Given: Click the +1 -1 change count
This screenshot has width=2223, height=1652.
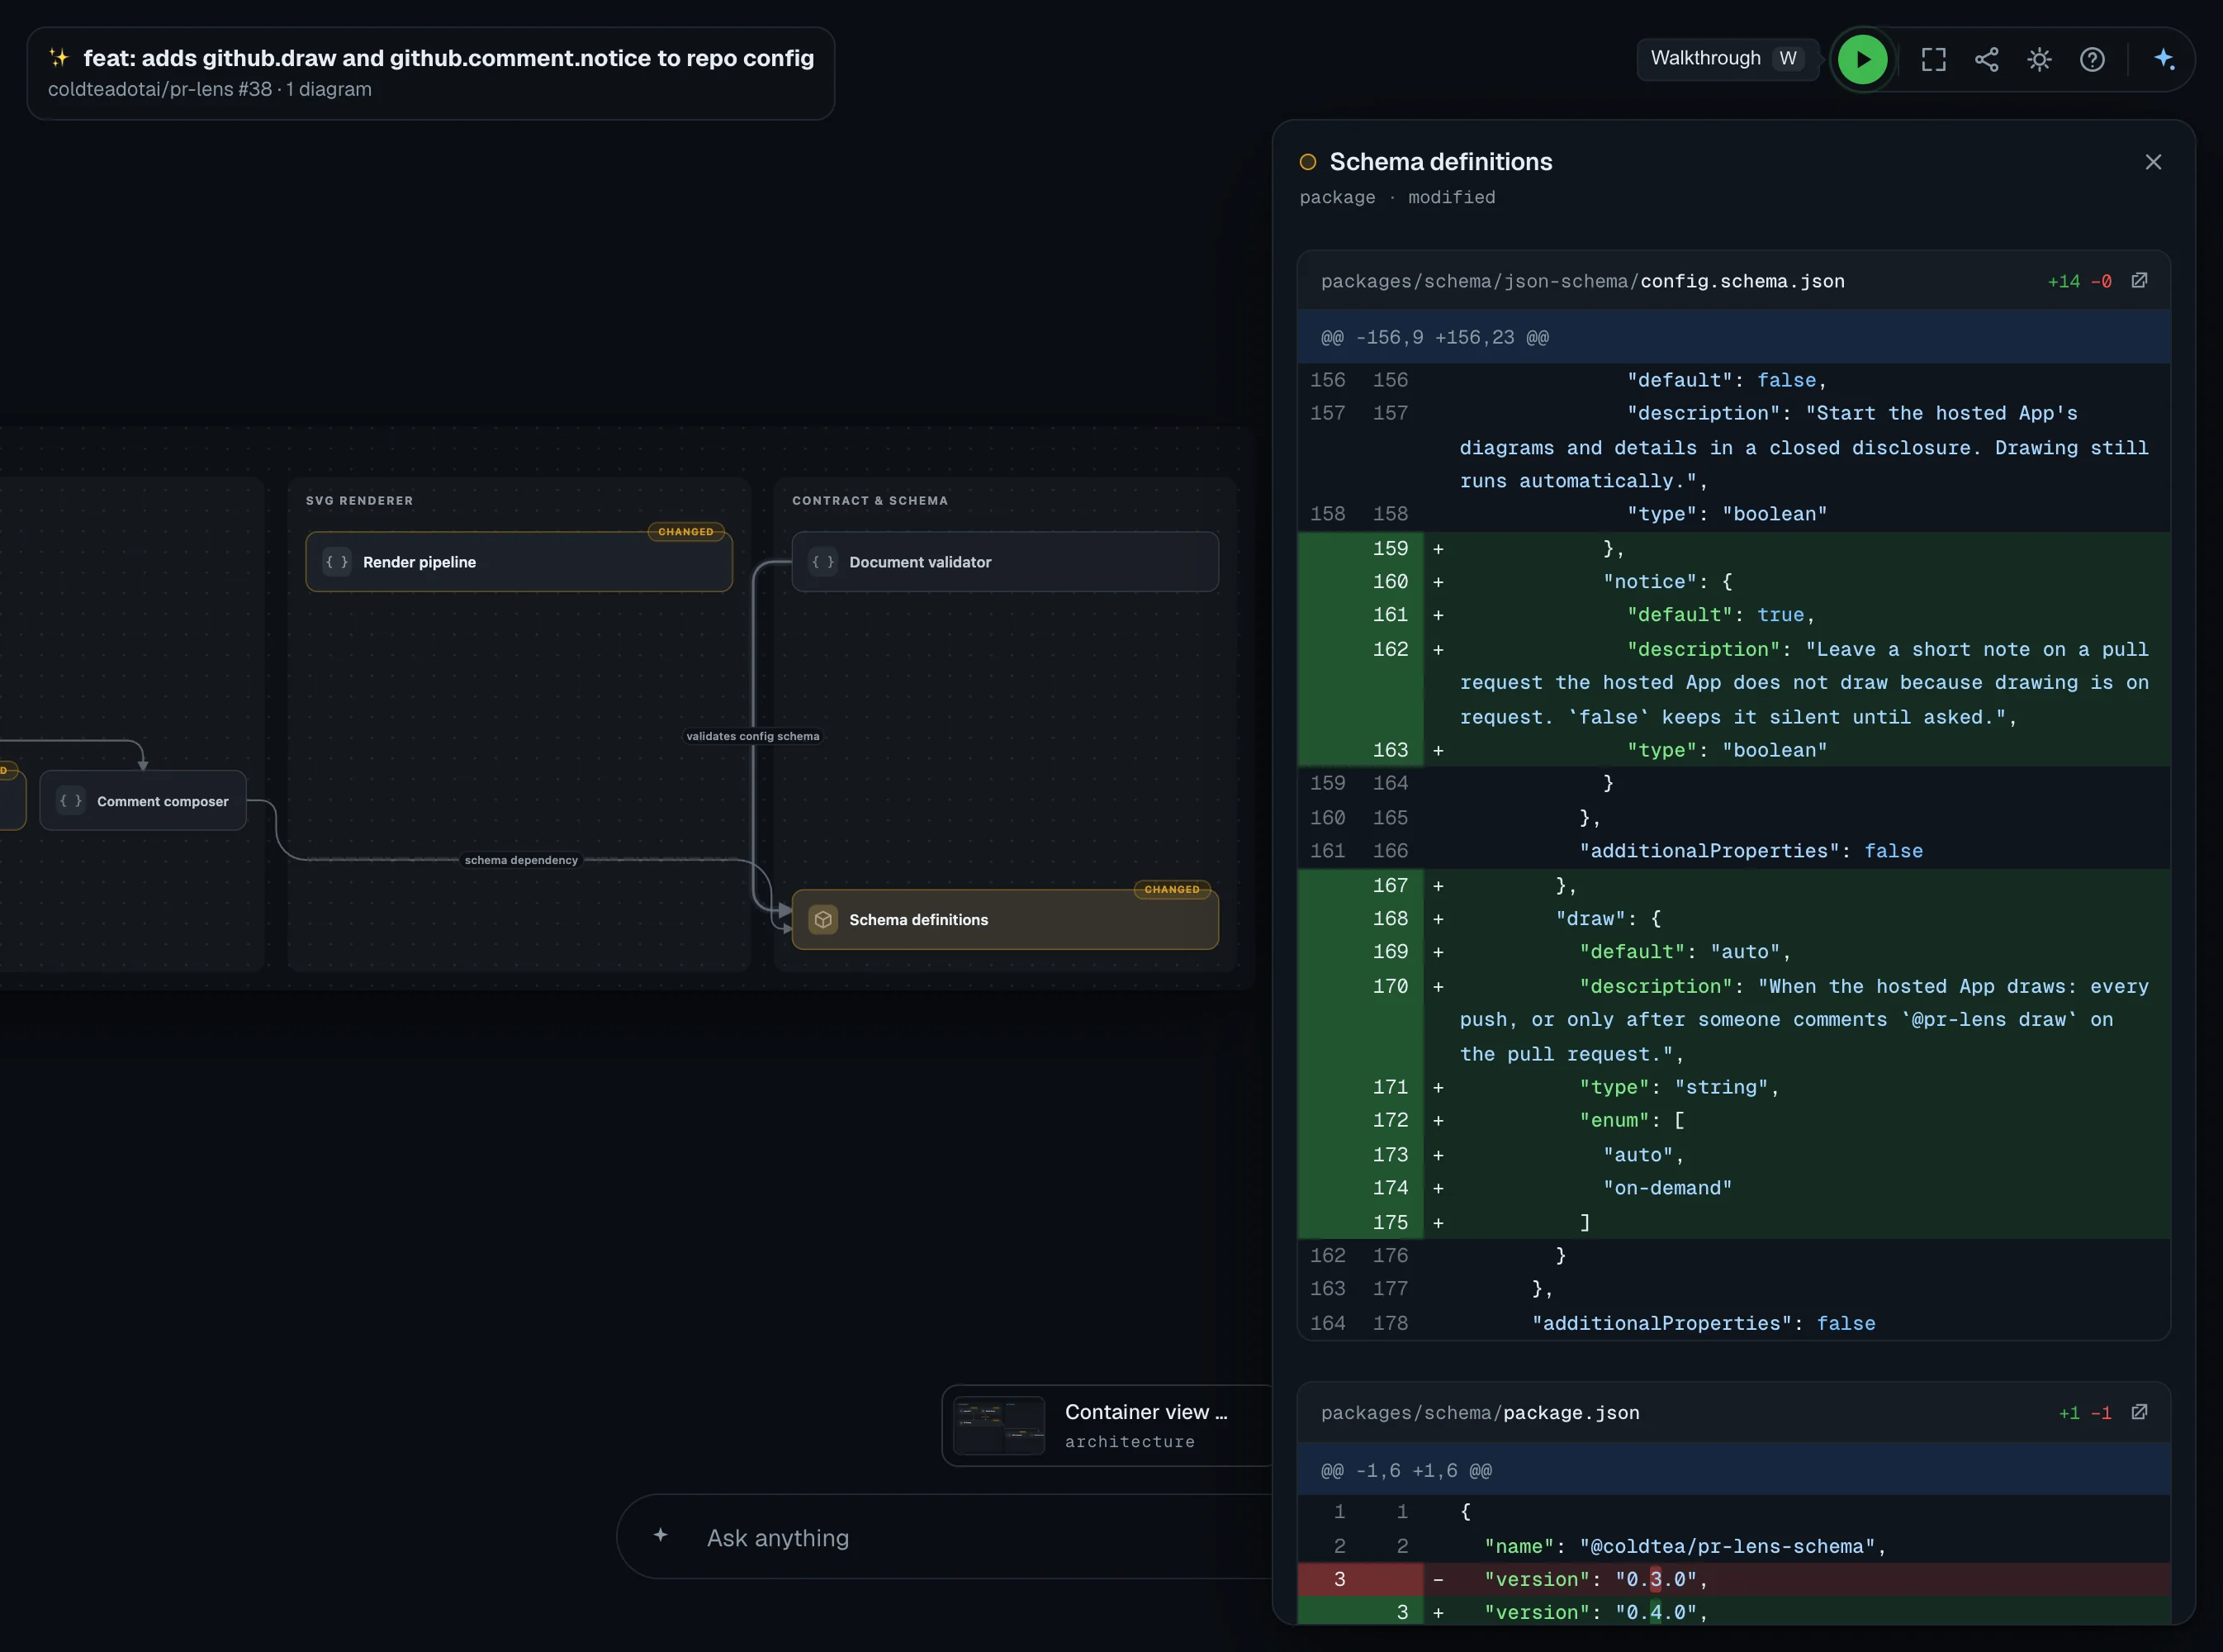Looking at the screenshot, I should 2085,1414.
